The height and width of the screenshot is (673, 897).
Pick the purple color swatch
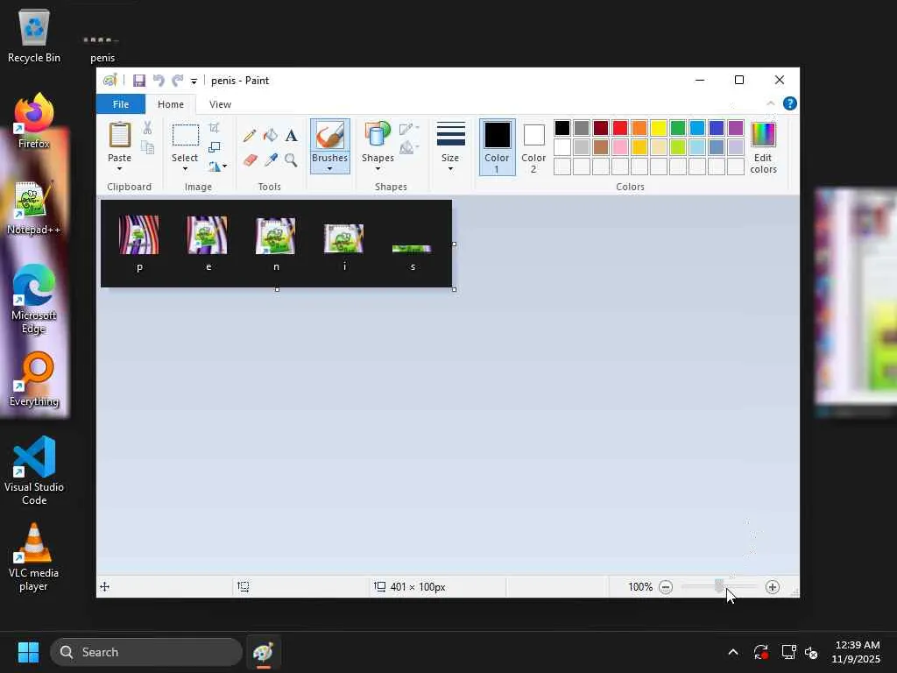point(735,128)
